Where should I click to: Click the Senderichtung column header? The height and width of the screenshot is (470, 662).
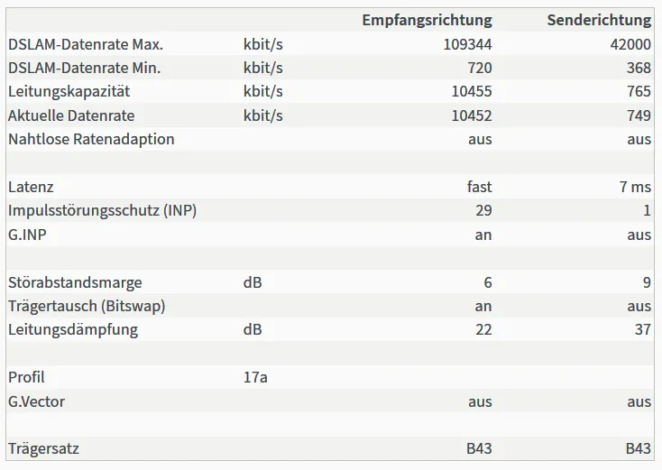pyautogui.click(x=599, y=20)
